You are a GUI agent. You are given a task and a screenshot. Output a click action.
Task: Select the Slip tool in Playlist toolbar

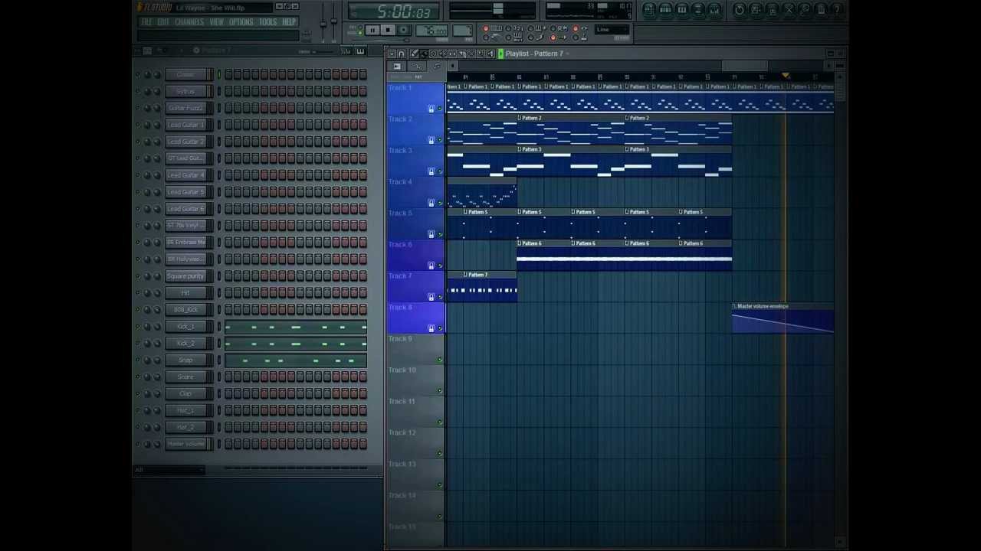click(452, 54)
